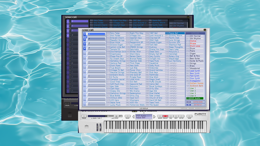Viewport: 260px width, 146px height.
Task: Click the category list scrollbar
Action: [204, 67]
